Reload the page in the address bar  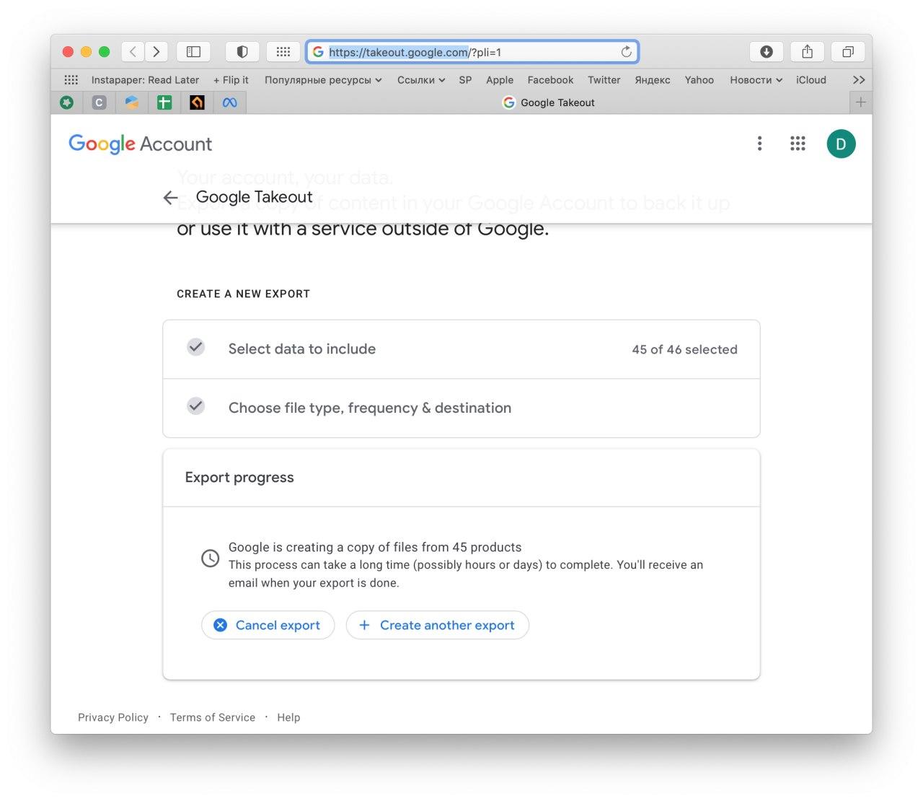[x=626, y=52]
